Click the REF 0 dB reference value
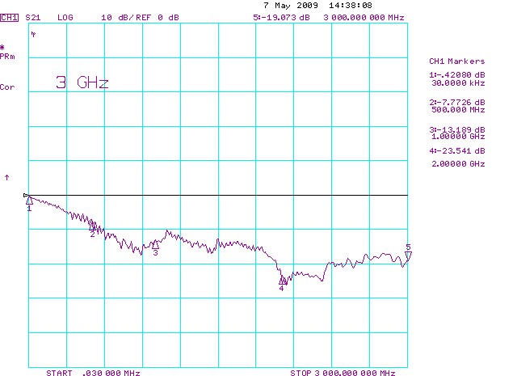 click(162, 16)
